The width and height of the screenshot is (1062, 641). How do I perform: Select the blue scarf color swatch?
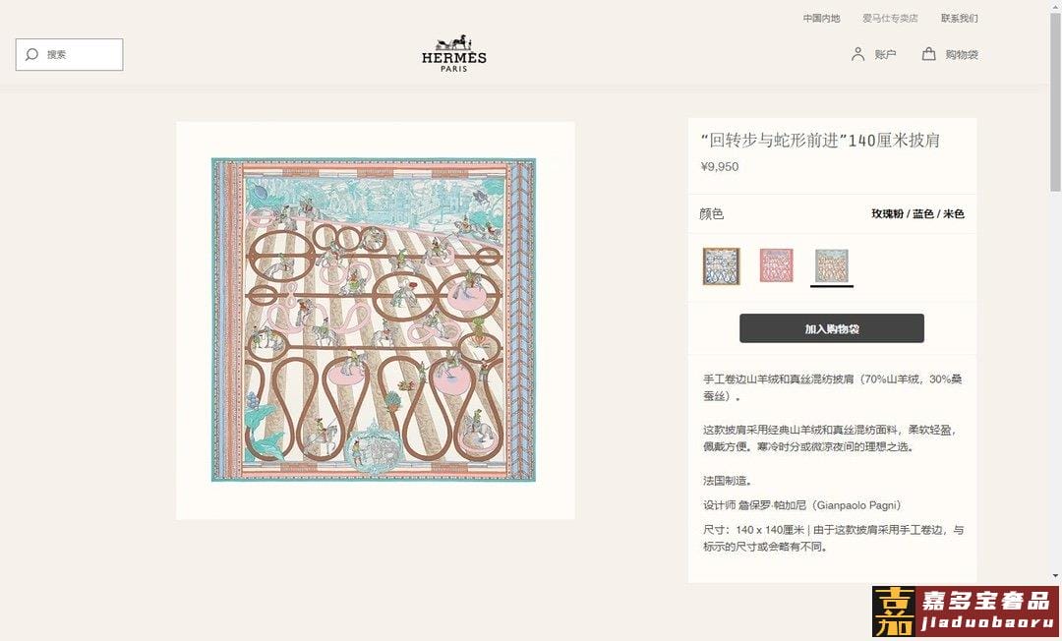click(x=722, y=266)
